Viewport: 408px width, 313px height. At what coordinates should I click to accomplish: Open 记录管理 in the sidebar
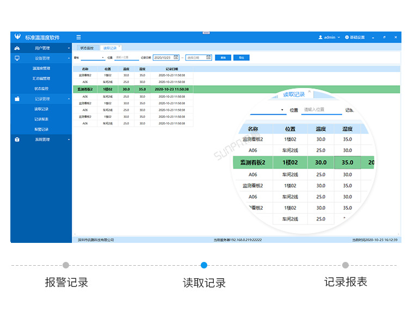41,99
